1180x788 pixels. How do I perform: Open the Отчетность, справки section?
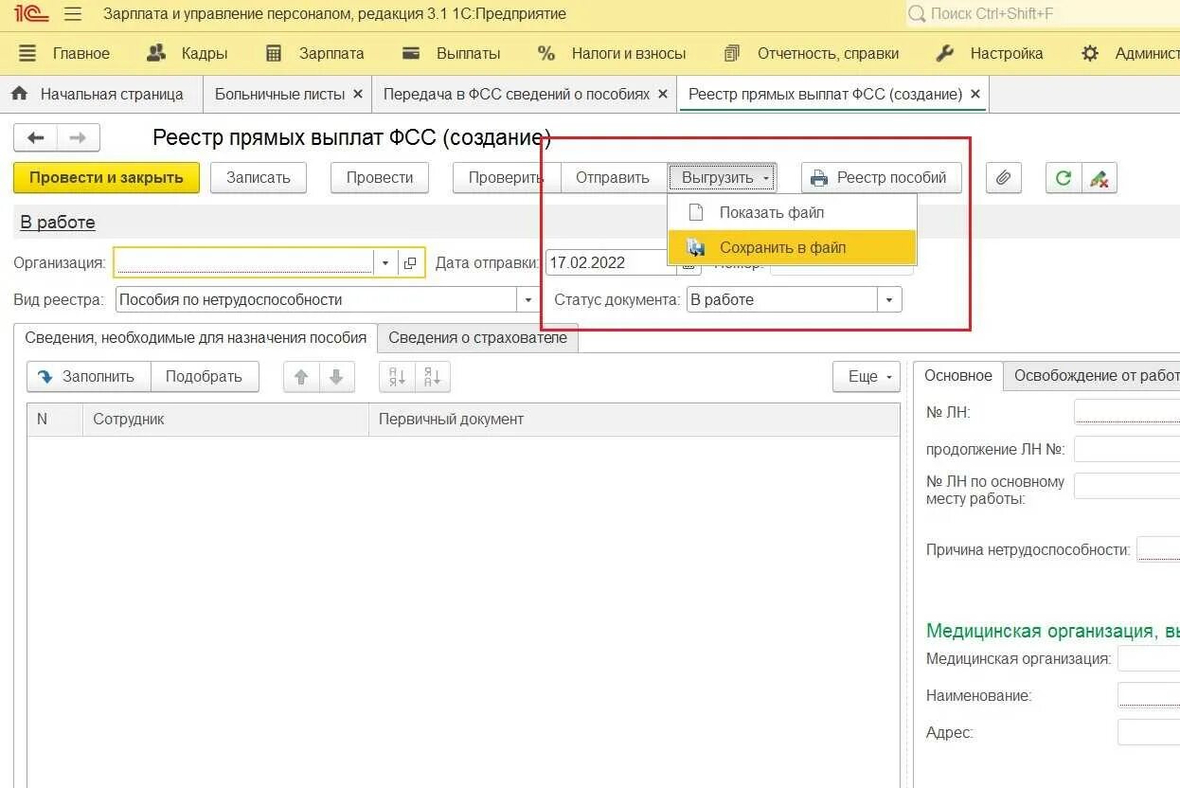[x=812, y=53]
